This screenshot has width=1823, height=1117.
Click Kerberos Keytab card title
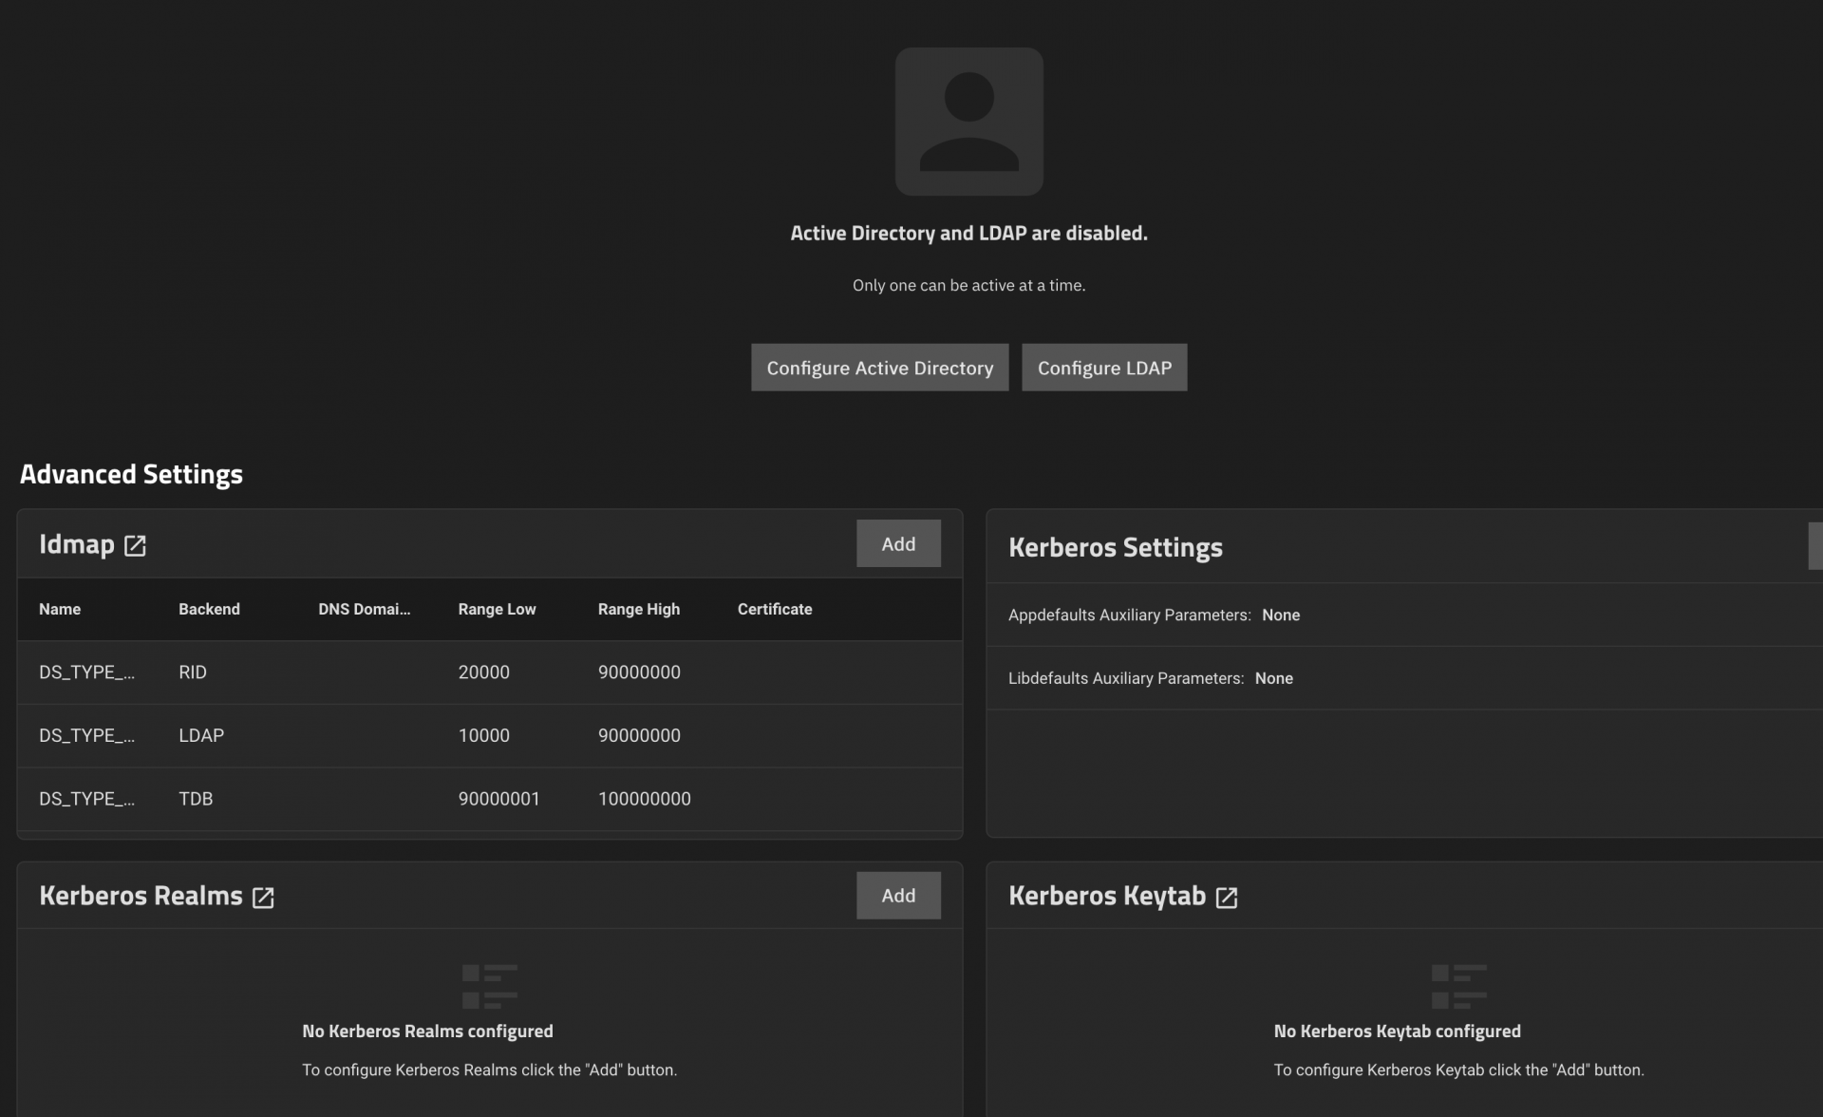pyautogui.click(x=1107, y=896)
